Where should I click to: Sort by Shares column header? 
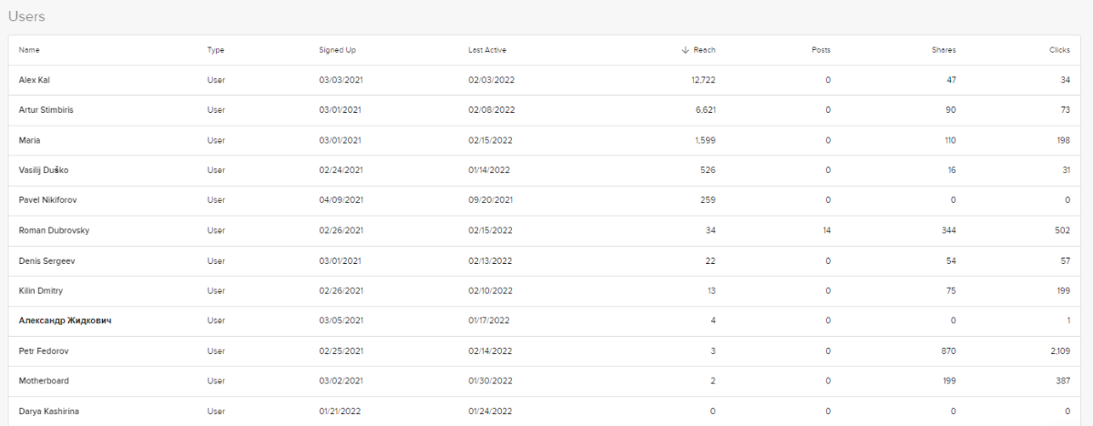click(x=944, y=50)
